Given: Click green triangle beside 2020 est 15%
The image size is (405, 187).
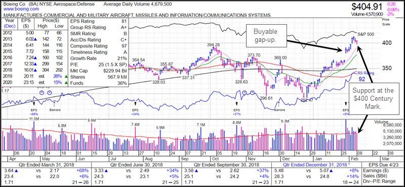Looking at the screenshot, I should [66, 83].
